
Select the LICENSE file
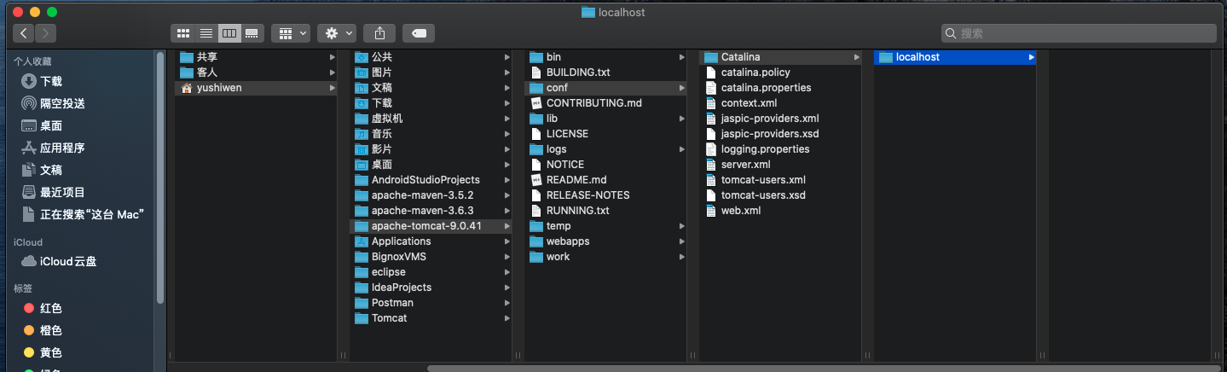coord(605,134)
